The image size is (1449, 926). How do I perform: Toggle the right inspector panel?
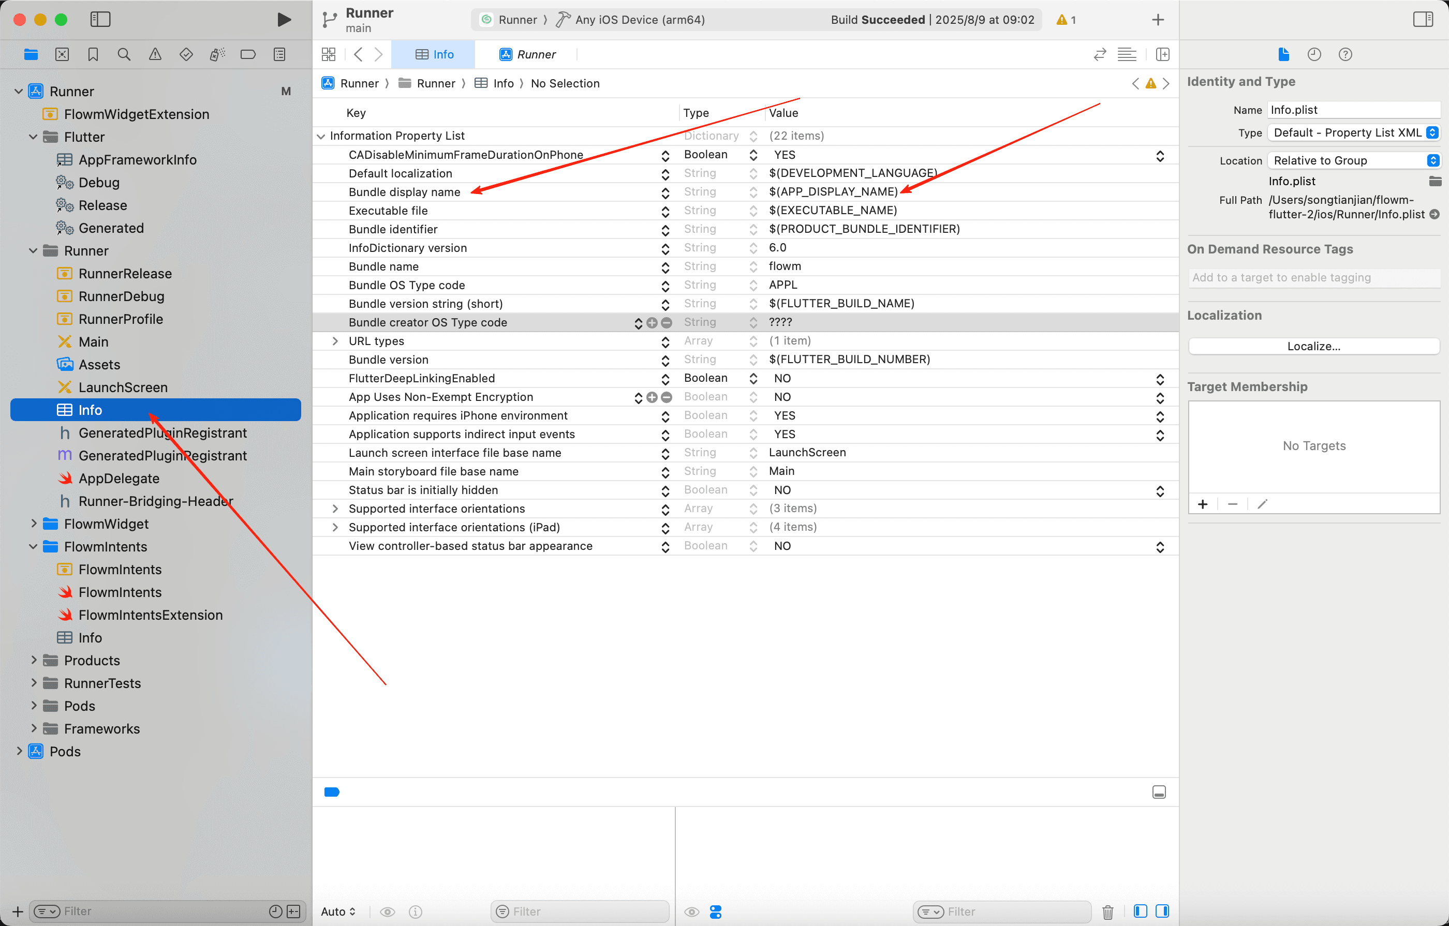[1423, 19]
